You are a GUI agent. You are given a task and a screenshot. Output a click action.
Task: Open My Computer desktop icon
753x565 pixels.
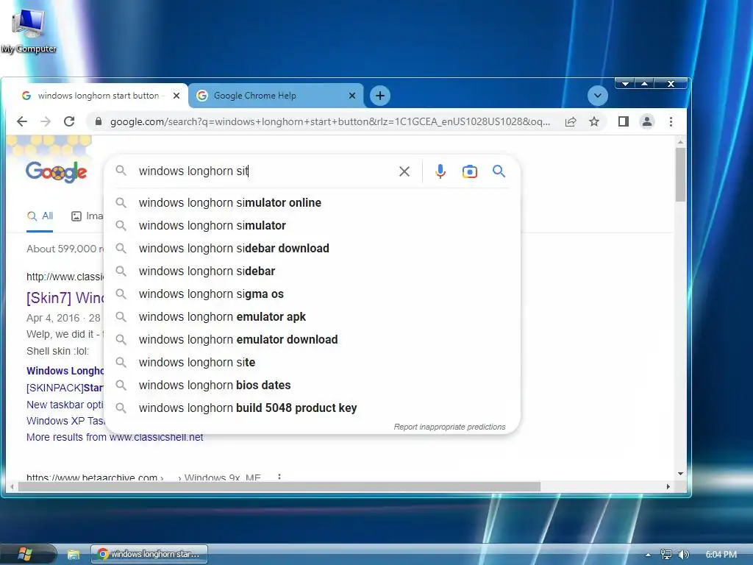(x=29, y=29)
